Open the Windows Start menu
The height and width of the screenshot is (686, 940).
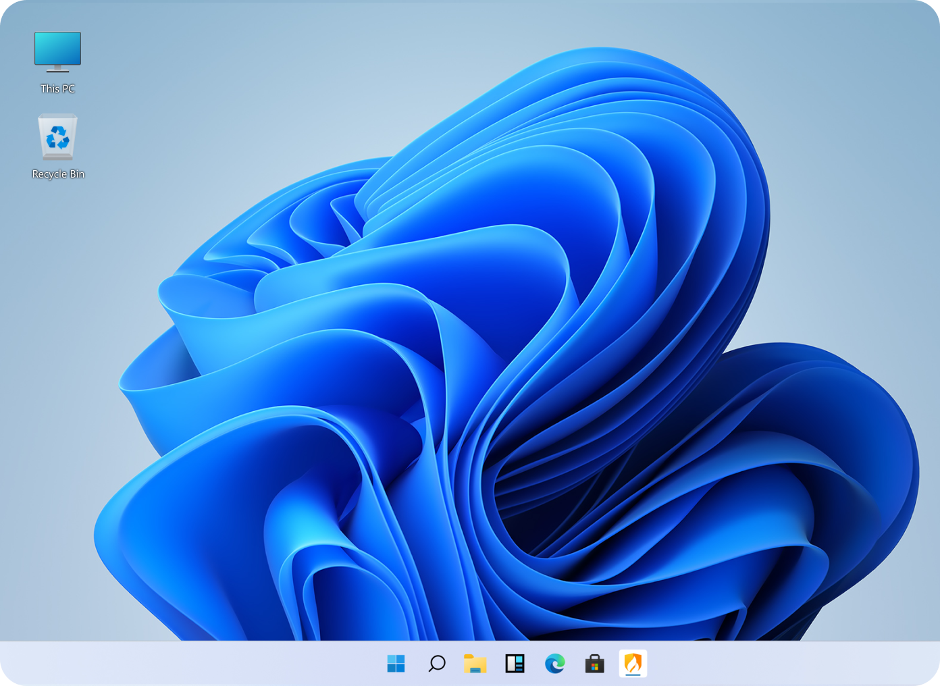pyautogui.click(x=396, y=664)
